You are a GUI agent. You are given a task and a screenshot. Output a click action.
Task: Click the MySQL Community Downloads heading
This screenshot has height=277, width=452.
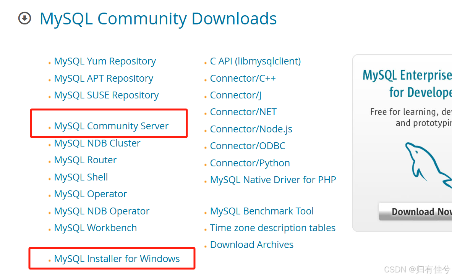[158, 19]
